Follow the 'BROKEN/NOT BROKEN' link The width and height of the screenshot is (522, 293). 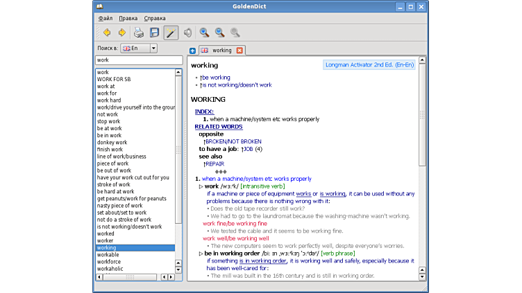tap(233, 141)
